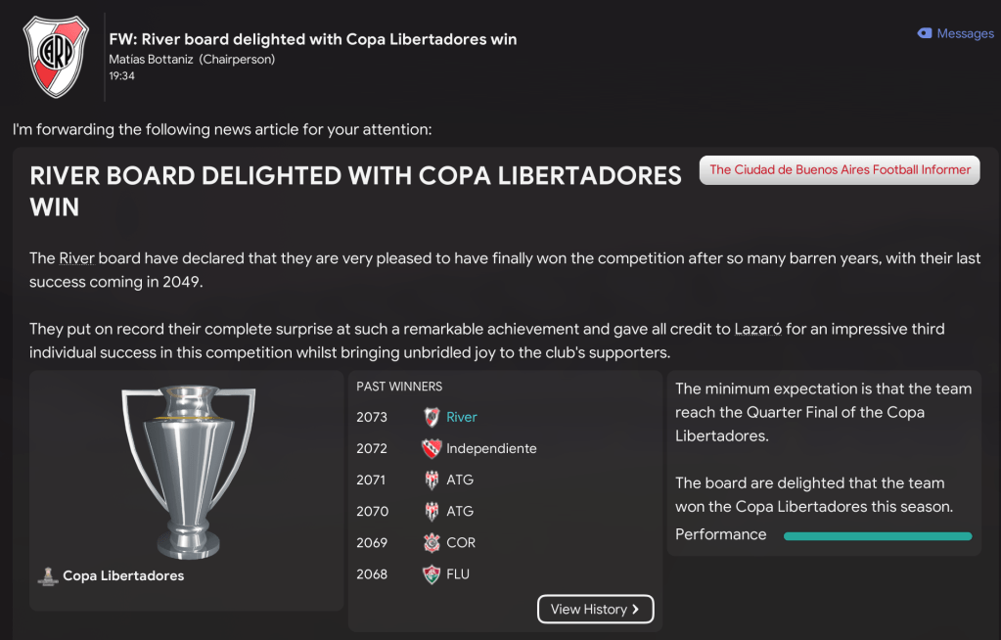This screenshot has height=640, width=1001.
Task: Open The Ciudad de Buenos Aires Football Informer
Action: pyautogui.click(x=840, y=169)
